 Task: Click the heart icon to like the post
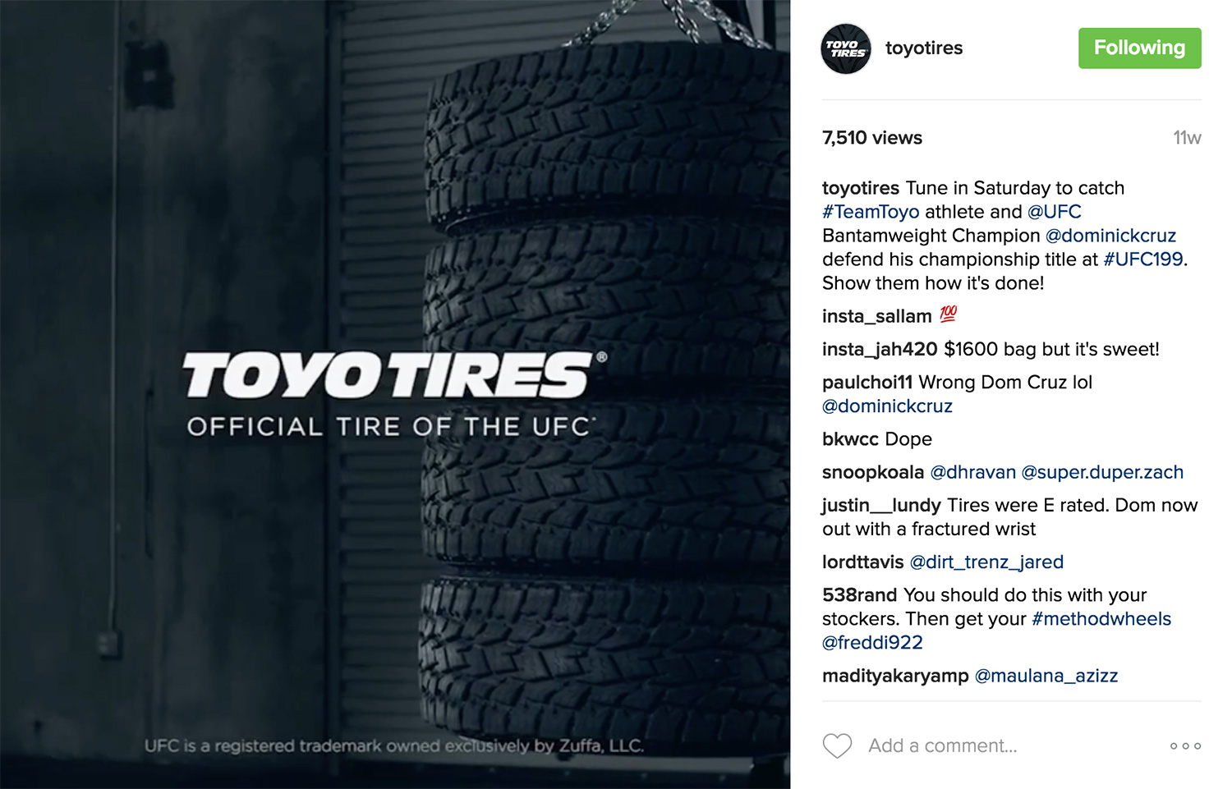coord(837,745)
